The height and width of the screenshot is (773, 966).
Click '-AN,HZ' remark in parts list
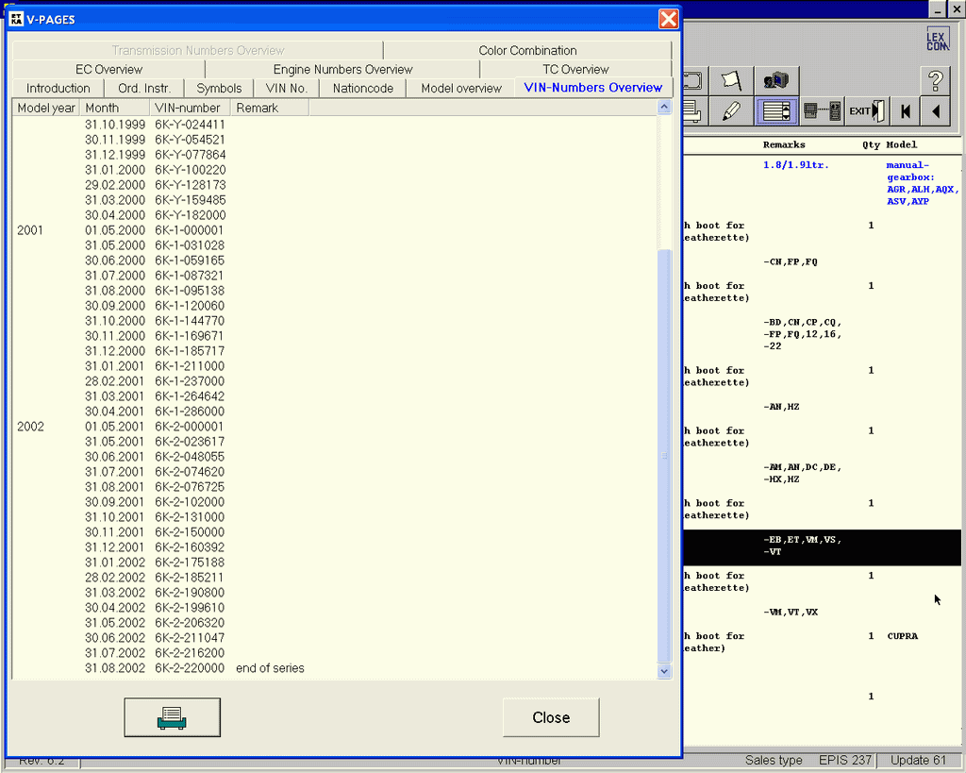[781, 407]
